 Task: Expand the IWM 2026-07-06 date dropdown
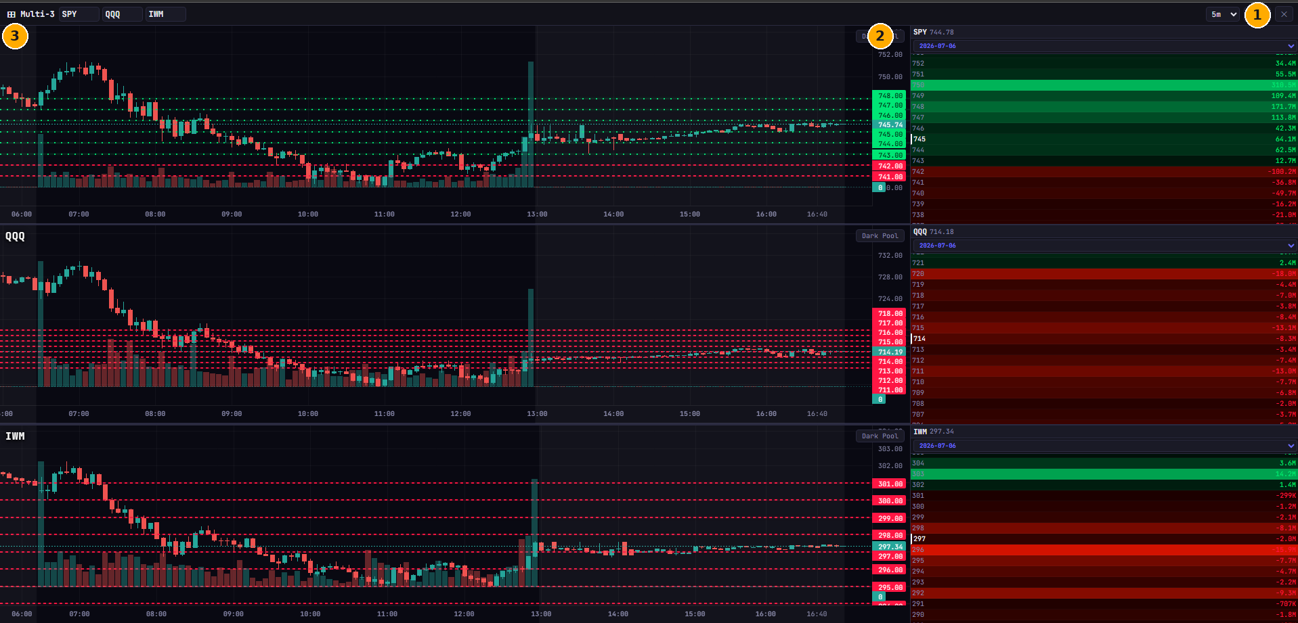[x=1104, y=446]
